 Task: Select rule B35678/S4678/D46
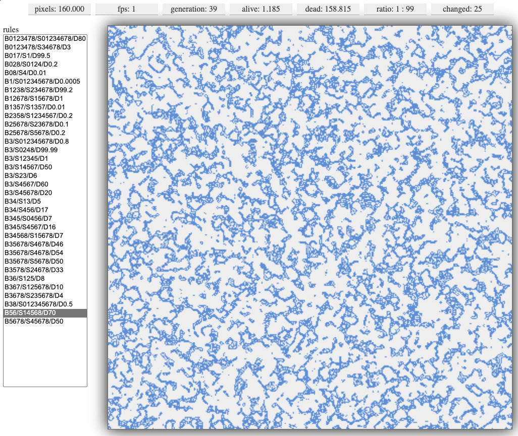pos(45,244)
